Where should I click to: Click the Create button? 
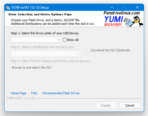[x=106, y=105]
